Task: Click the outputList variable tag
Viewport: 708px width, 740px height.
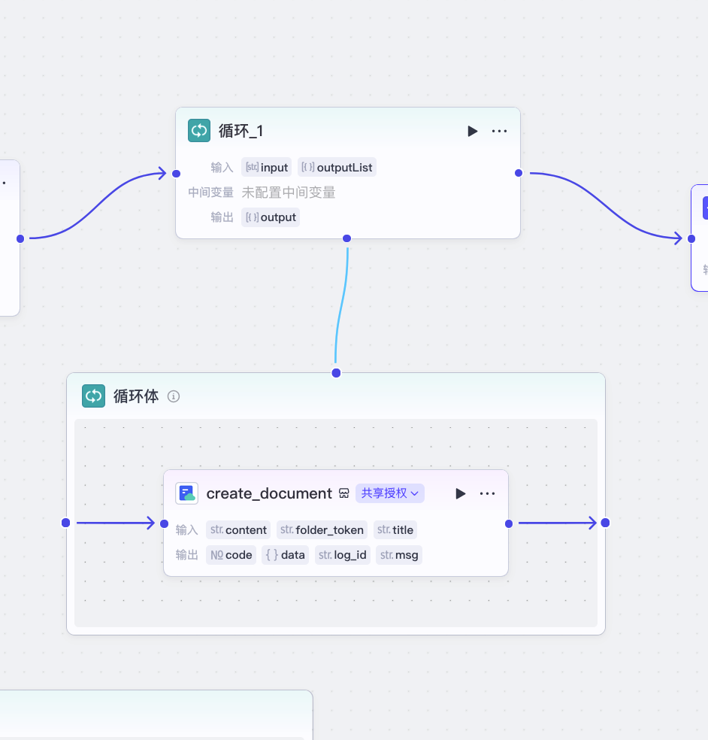Action: point(337,168)
